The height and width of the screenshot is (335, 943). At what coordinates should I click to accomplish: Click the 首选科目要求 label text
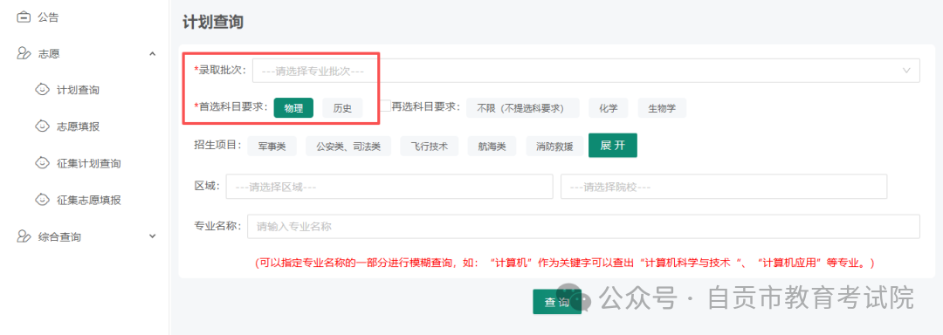[231, 106]
